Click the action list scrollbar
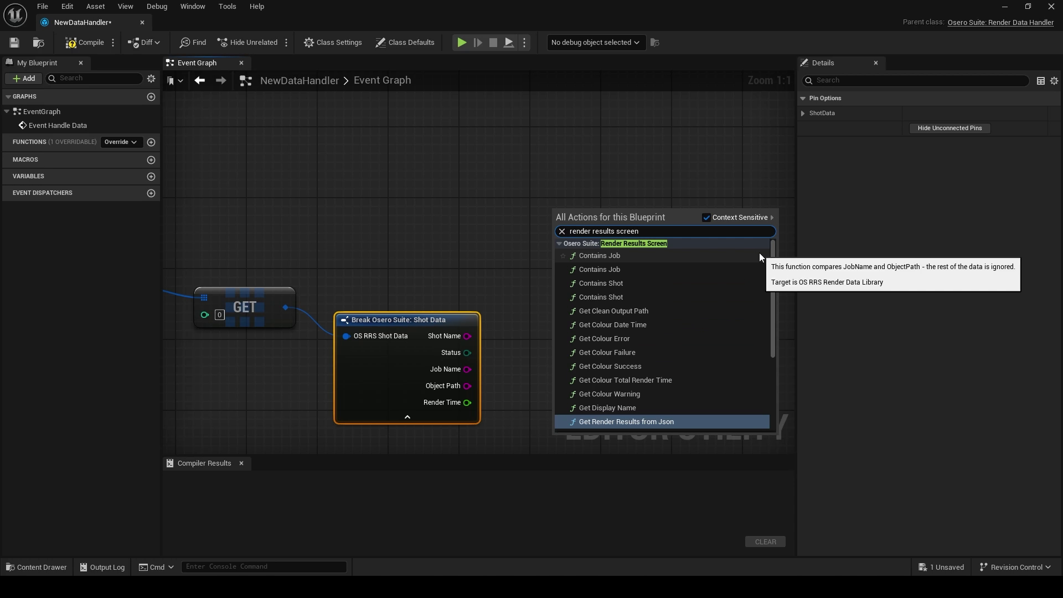 pos(773,299)
